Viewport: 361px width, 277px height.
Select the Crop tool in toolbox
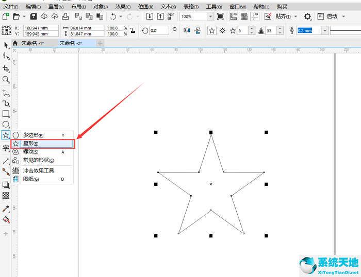click(6, 68)
